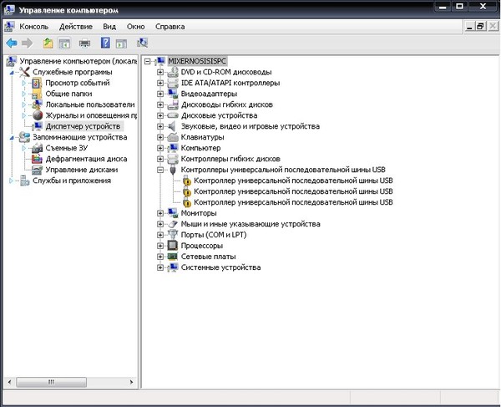
Task: Select Контроллеры гибких дисков category
Action: coord(230,159)
